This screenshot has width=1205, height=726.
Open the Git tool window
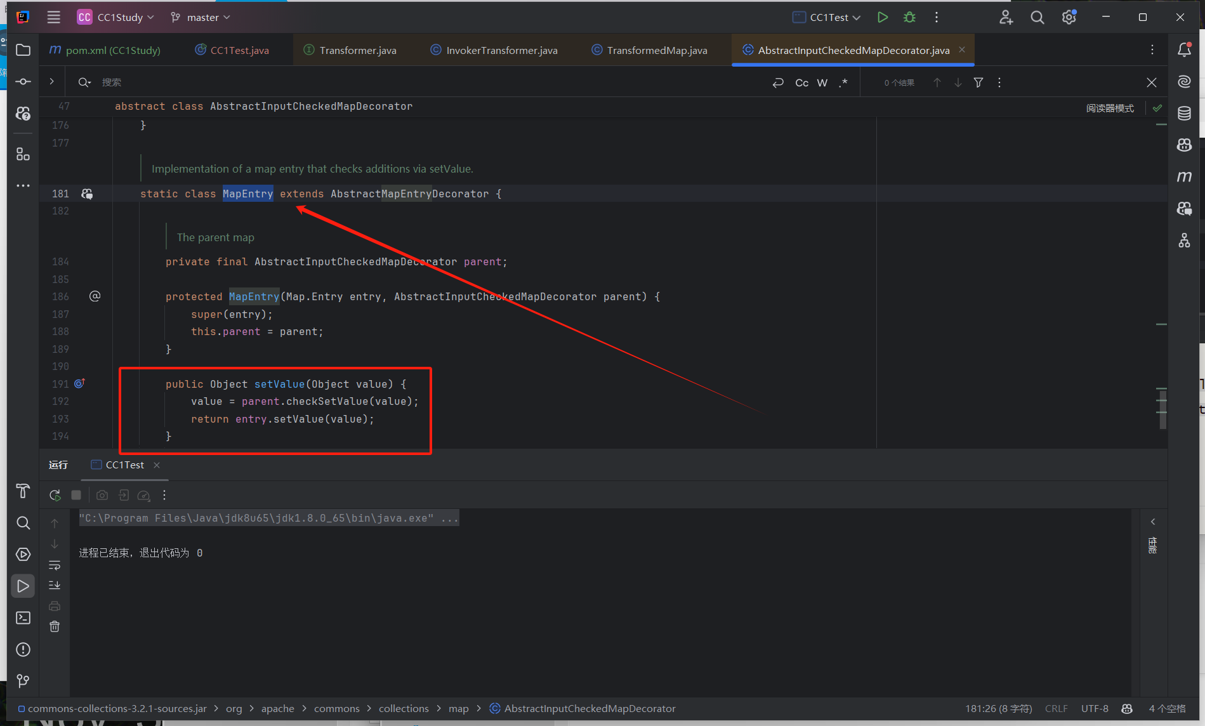[23, 681]
